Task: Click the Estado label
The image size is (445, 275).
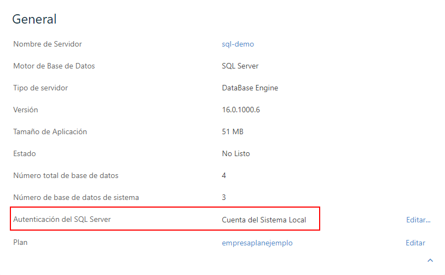Action: [25, 154]
